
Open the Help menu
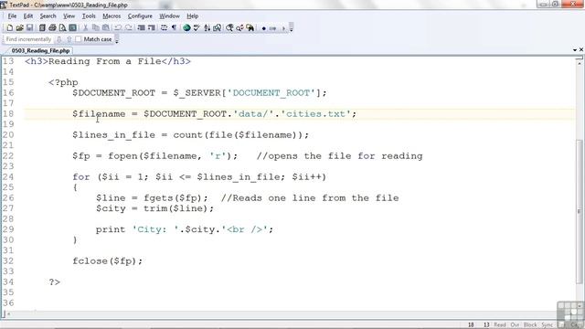click(193, 16)
